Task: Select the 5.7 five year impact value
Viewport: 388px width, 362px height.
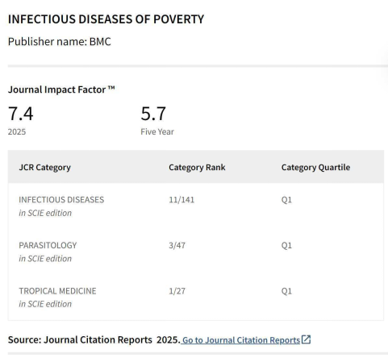Action: (153, 114)
